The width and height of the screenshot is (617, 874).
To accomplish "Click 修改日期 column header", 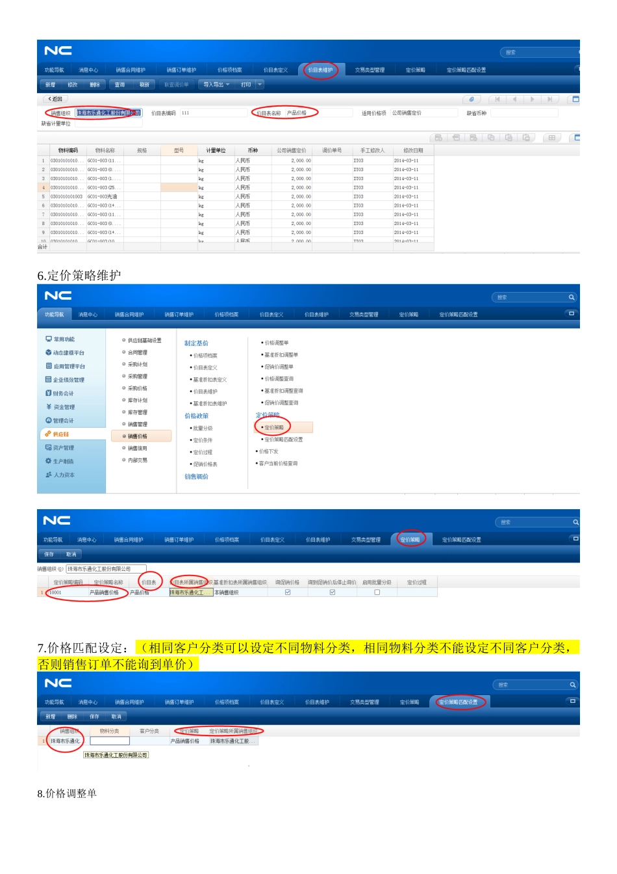I will [413, 150].
